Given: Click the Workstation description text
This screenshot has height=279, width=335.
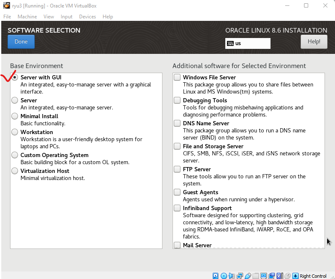Looking at the screenshot, I should (x=81, y=143).
